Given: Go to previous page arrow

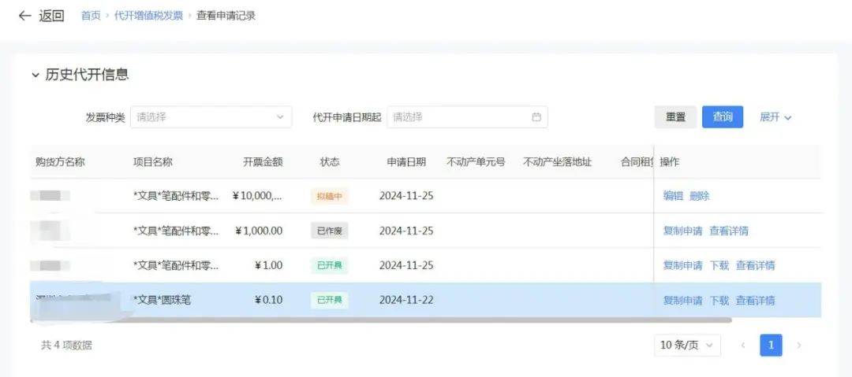Looking at the screenshot, I should [x=742, y=345].
